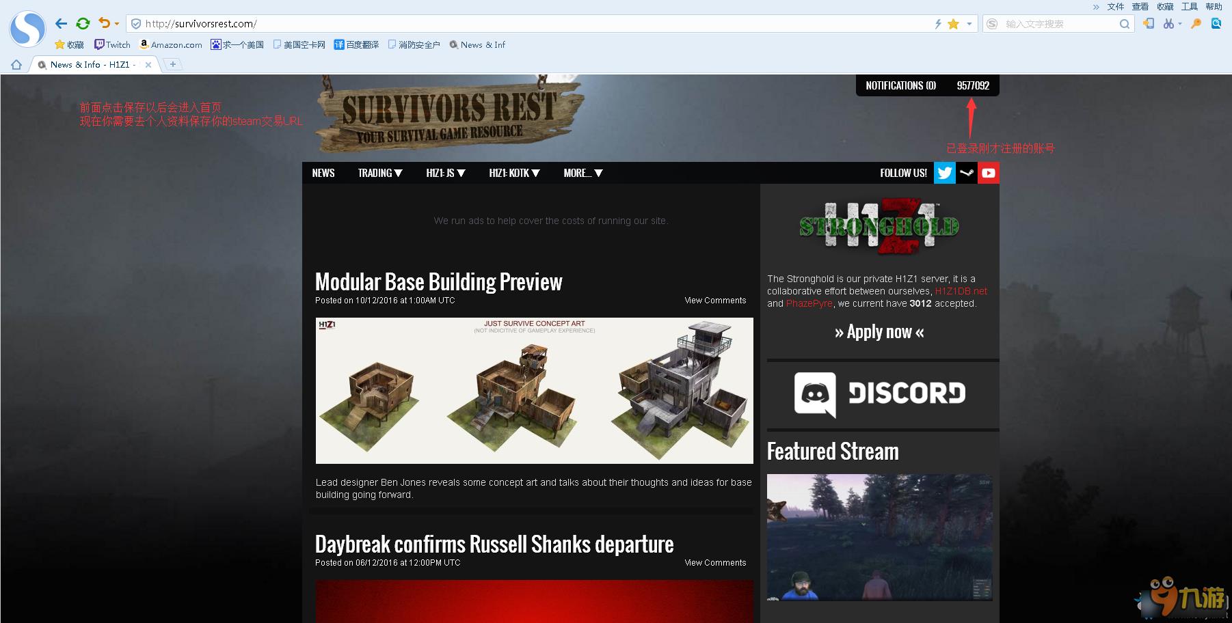Open the 文件 menu
The height and width of the screenshot is (623, 1232).
pyautogui.click(x=1116, y=7)
